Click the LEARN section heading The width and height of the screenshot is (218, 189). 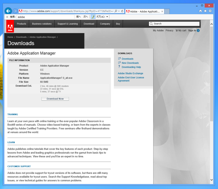[11, 142]
